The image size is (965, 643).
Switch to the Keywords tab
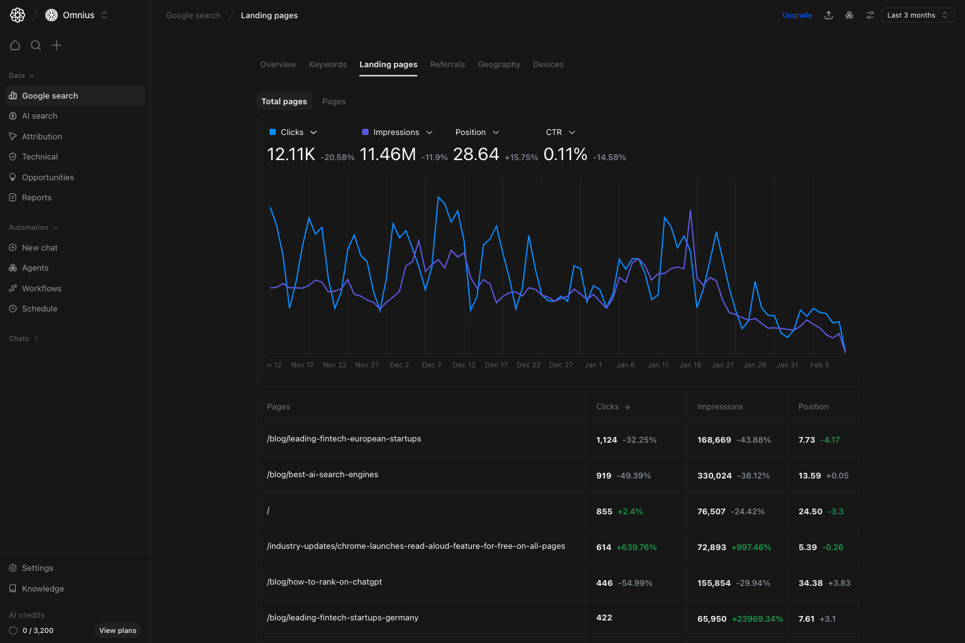tap(327, 64)
